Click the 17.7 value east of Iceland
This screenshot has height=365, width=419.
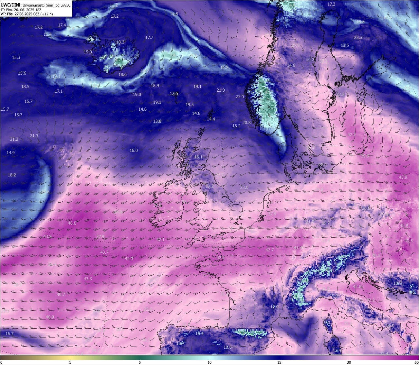tap(149, 38)
